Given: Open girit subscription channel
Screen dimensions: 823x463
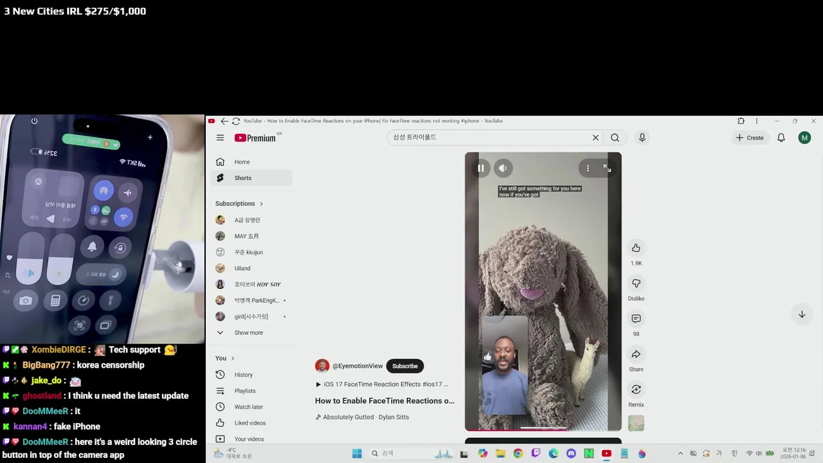Looking at the screenshot, I should coord(252,316).
